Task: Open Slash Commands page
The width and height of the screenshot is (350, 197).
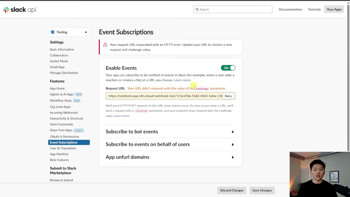Action: coord(61,124)
